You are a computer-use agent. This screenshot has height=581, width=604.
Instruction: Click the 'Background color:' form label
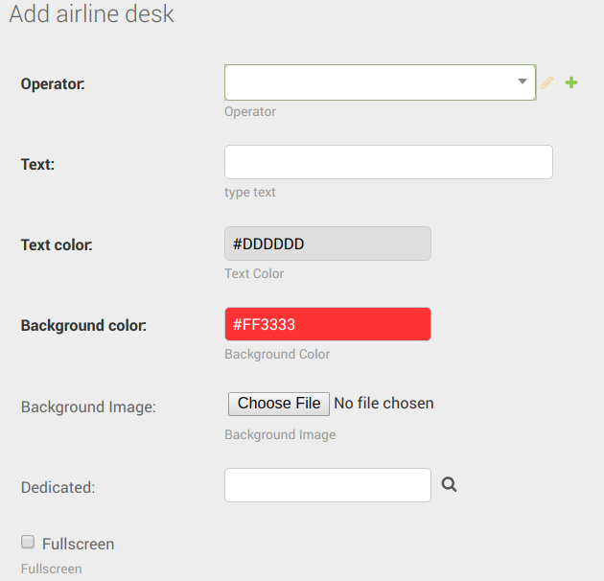(x=83, y=325)
